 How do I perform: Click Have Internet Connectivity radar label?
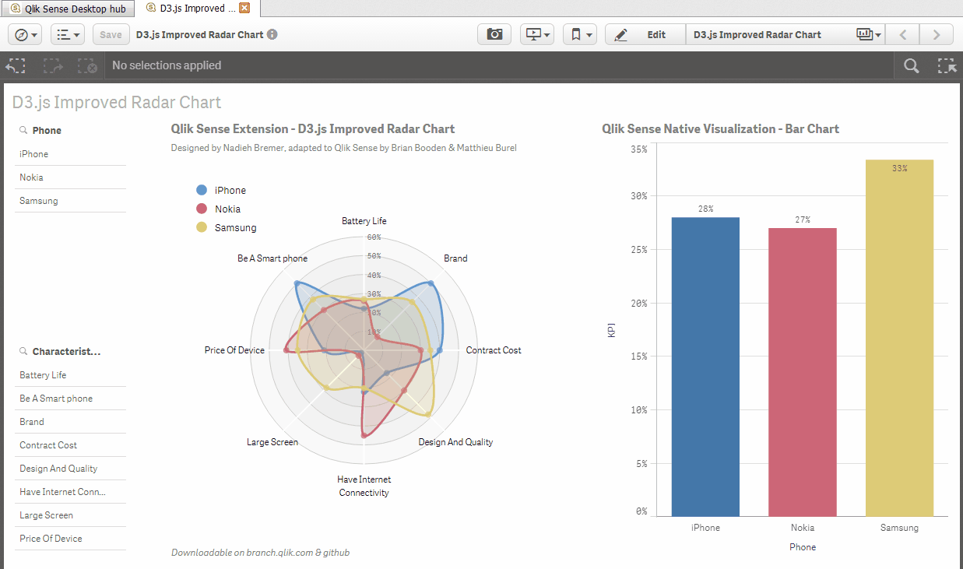tap(364, 486)
